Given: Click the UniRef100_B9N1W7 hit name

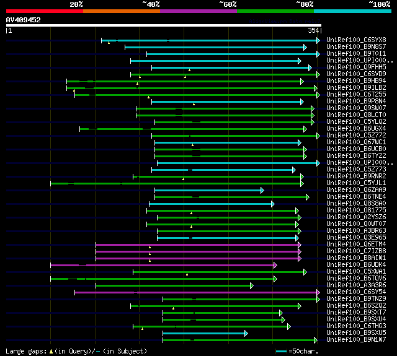Looking at the screenshot, I should click(356, 340).
